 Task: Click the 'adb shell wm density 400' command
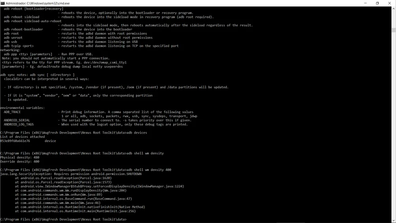coord(149,170)
